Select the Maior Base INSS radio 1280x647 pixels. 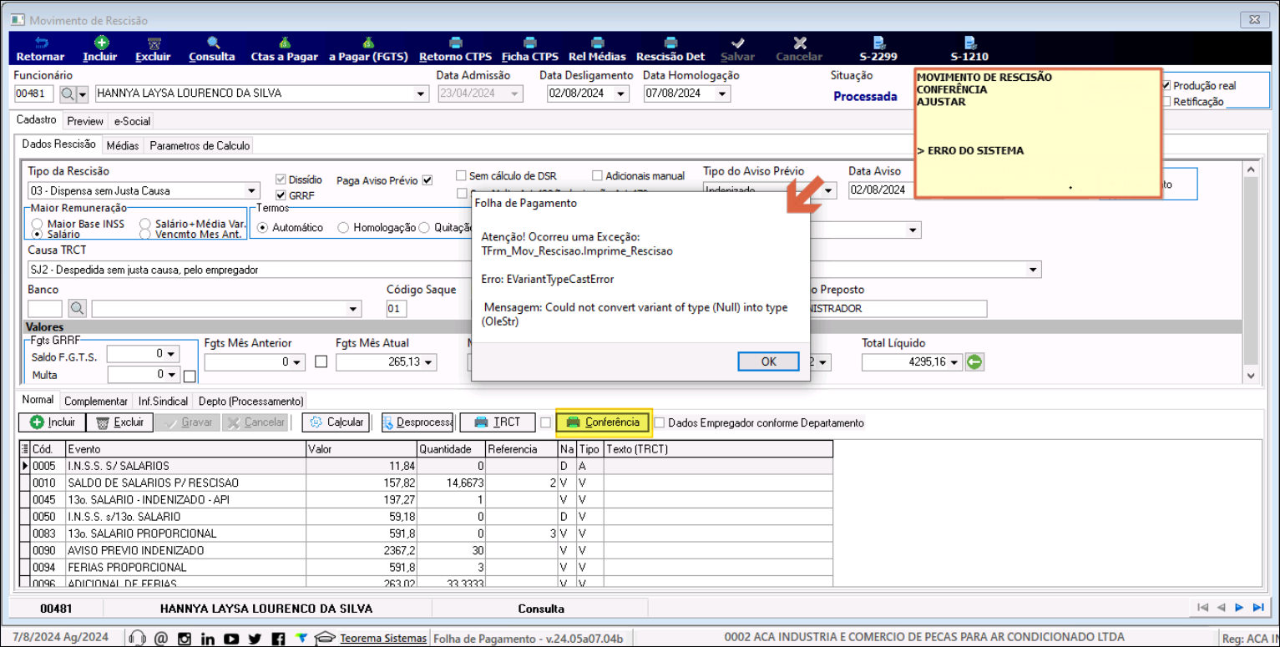37,224
